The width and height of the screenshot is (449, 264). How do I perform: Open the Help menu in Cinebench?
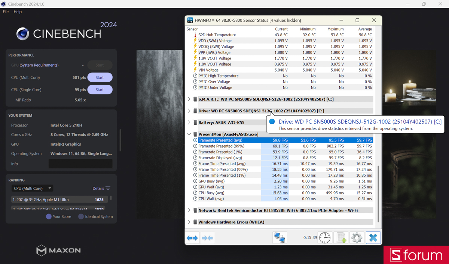click(17, 12)
